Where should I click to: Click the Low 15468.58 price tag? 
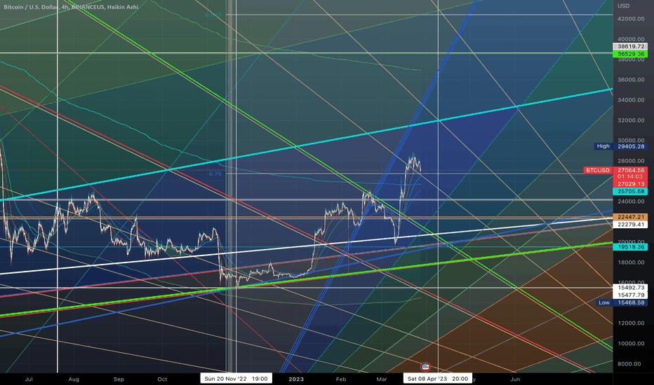622,302
